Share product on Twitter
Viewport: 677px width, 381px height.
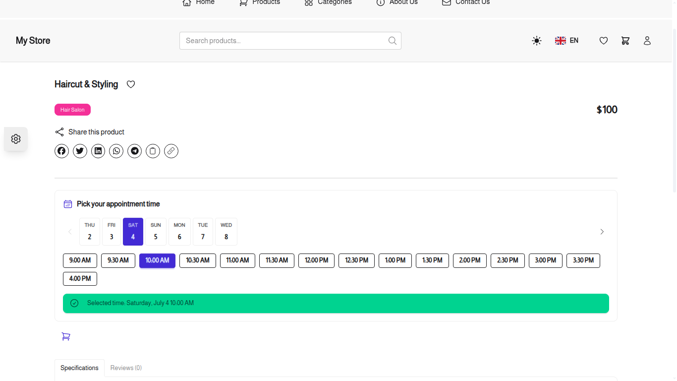[x=80, y=151]
